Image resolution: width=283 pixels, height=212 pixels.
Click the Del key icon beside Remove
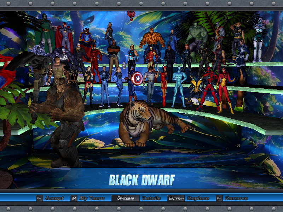[219, 198]
